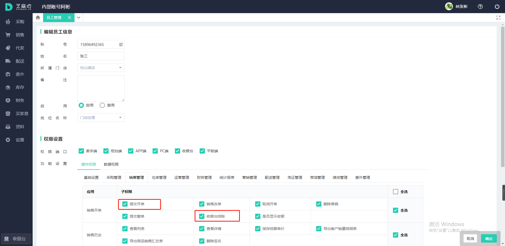The height and width of the screenshot is (246, 505).
Task: Open the 仓库管理 permissions tab
Action: point(159,178)
